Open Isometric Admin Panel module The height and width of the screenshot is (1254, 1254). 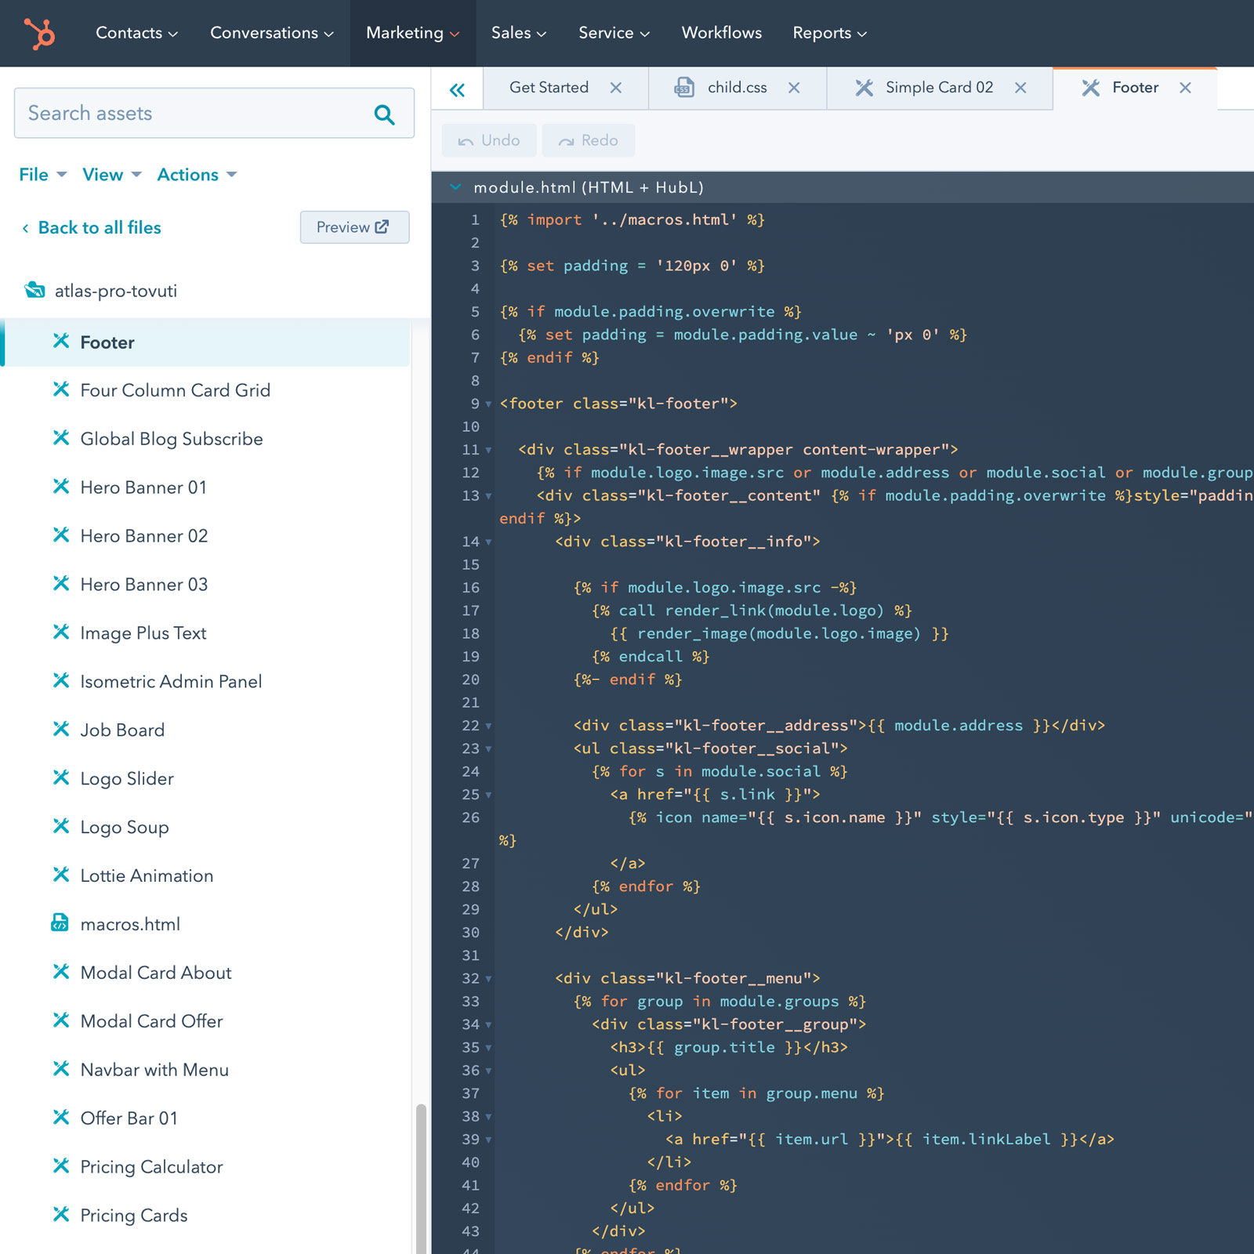click(171, 682)
